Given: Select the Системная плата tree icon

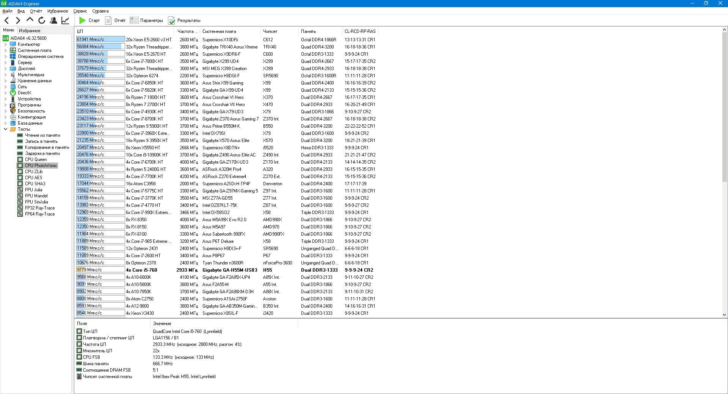Looking at the screenshot, I should pos(13,50).
